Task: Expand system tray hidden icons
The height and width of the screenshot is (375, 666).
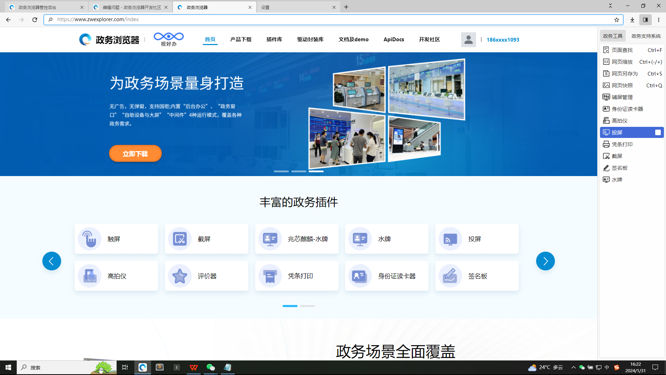Action: point(573,367)
